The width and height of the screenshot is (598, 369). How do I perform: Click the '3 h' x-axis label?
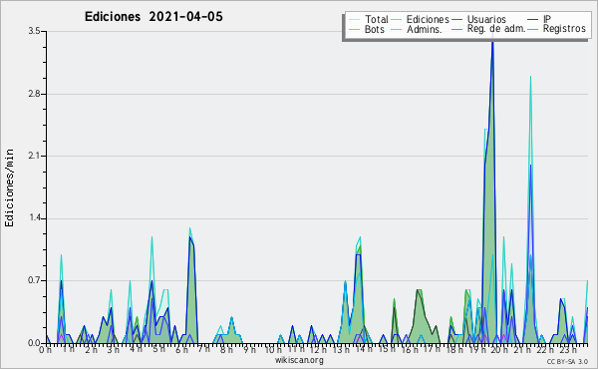point(113,350)
